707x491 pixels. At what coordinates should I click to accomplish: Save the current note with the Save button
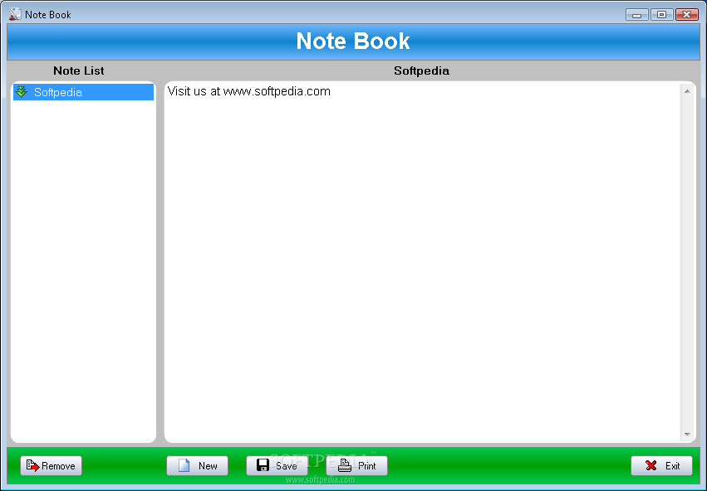277,465
